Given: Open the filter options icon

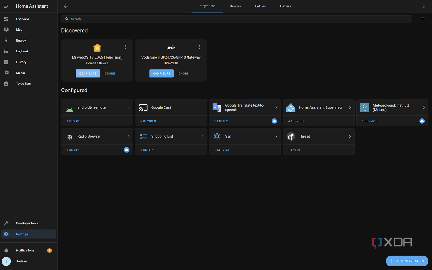Looking at the screenshot, I should (x=423, y=19).
